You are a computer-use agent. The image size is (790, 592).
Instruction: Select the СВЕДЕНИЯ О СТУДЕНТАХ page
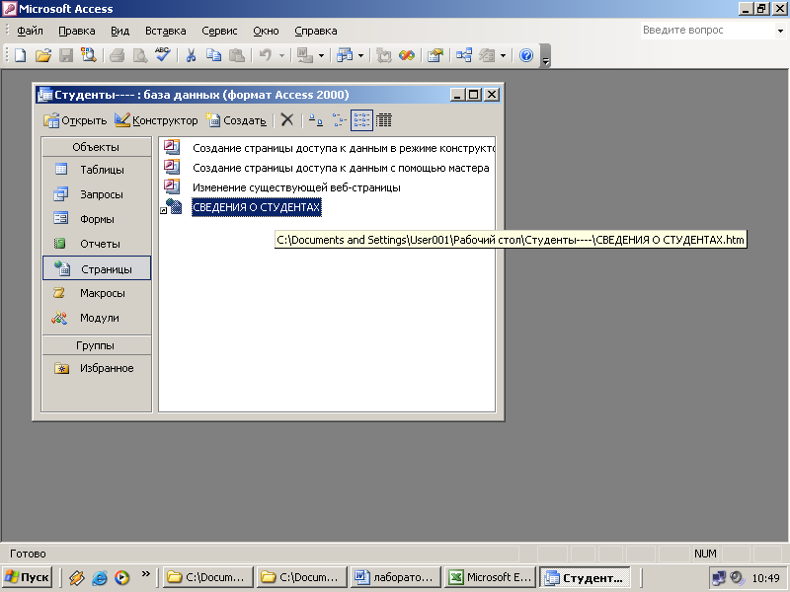(257, 207)
